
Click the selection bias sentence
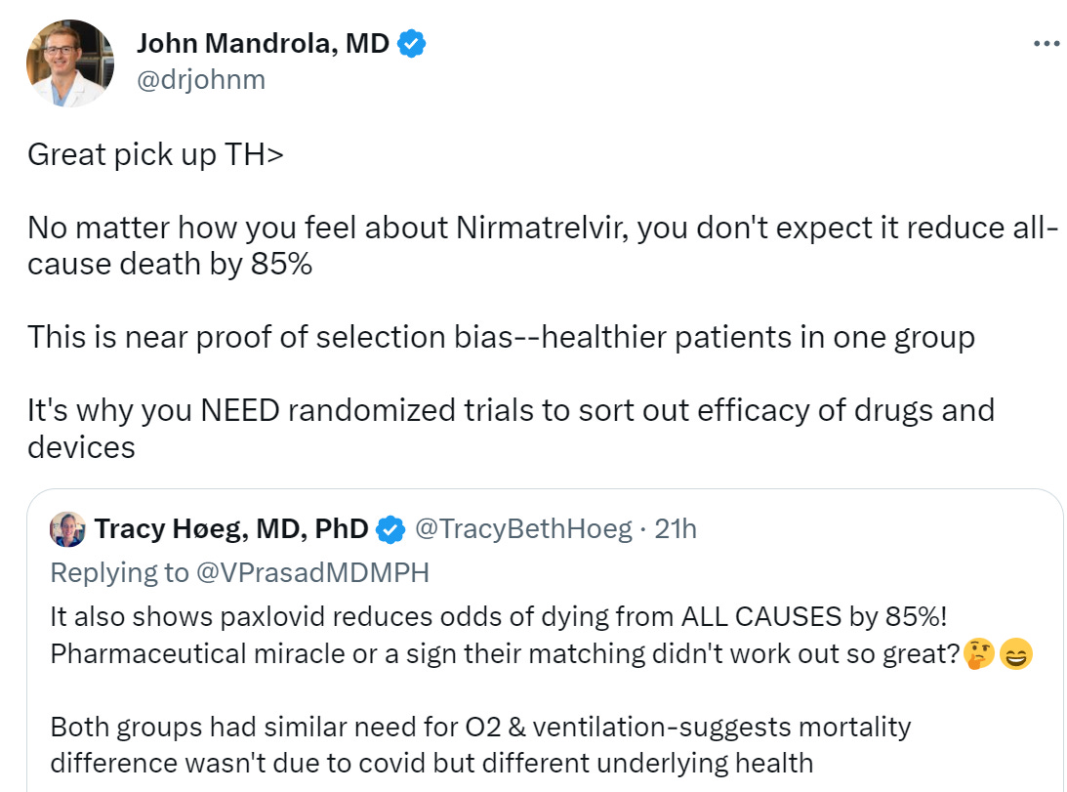(501, 338)
